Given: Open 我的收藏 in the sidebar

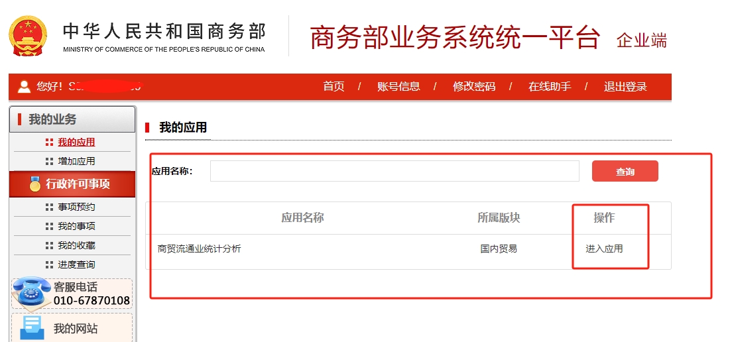Looking at the screenshot, I should pos(76,245).
